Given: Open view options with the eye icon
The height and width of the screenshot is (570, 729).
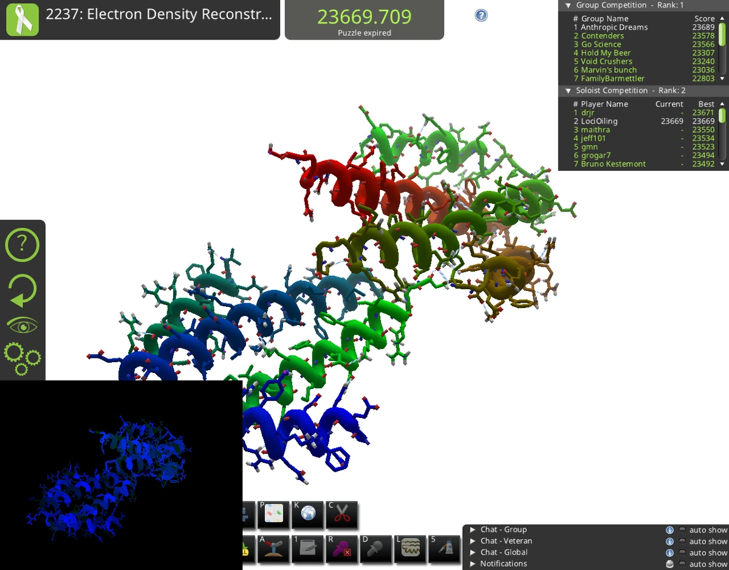Looking at the screenshot, I should pyautogui.click(x=22, y=324).
